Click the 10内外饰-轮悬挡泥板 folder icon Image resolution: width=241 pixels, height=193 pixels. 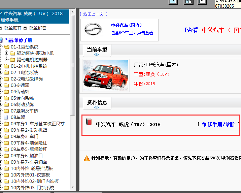point(6,168)
